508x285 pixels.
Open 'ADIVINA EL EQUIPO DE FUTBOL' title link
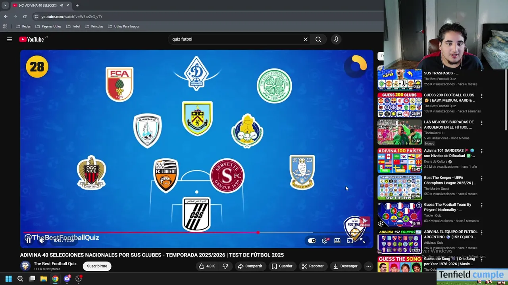[450, 234]
